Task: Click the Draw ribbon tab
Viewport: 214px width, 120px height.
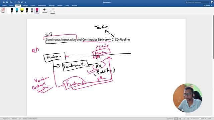Action: [x=18, y=6]
